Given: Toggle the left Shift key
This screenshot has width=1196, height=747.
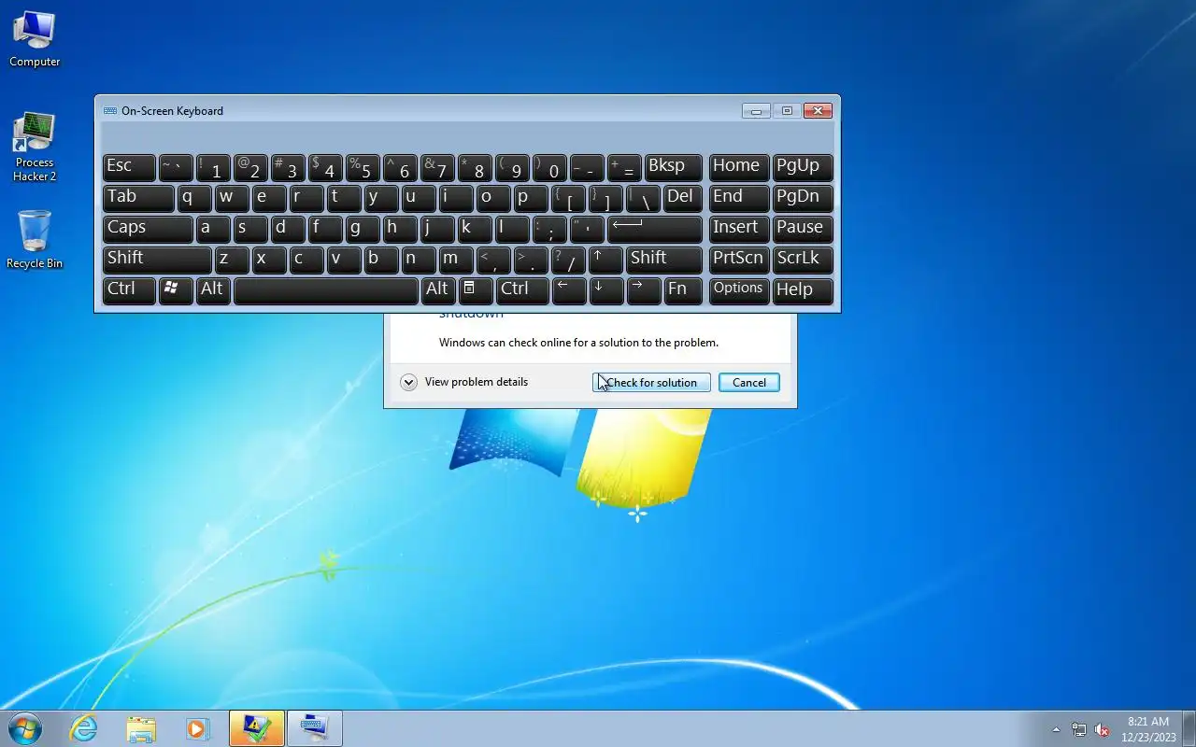Looking at the screenshot, I should click(157, 260).
